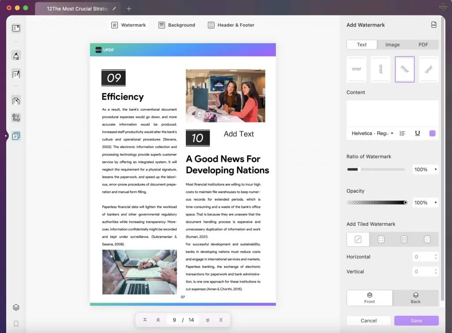Switch to the Watermark tool tab
The height and width of the screenshot is (333, 452).
[x=128, y=25]
